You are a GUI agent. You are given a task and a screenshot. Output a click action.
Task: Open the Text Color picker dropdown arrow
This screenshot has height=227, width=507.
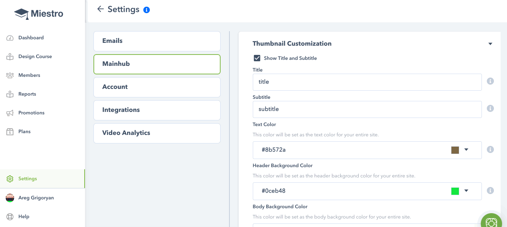click(466, 150)
